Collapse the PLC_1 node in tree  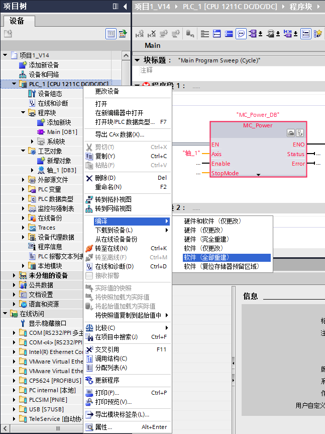[14, 84]
